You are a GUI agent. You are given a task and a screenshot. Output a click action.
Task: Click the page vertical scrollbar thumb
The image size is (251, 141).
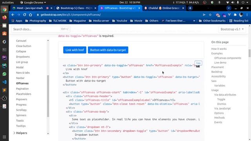[x=249, y=53]
